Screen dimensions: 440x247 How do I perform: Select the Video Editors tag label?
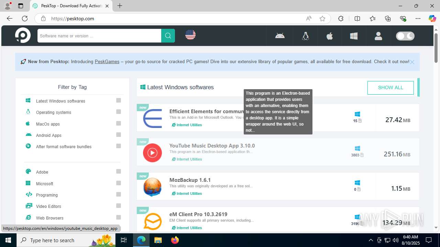[48, 206]
